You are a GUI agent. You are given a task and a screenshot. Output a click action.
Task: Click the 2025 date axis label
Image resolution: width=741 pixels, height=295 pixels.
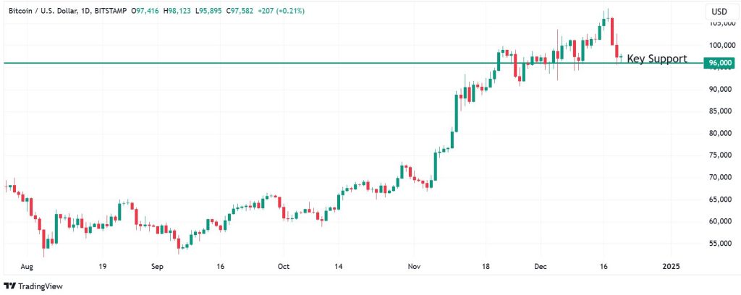(672, 266)
